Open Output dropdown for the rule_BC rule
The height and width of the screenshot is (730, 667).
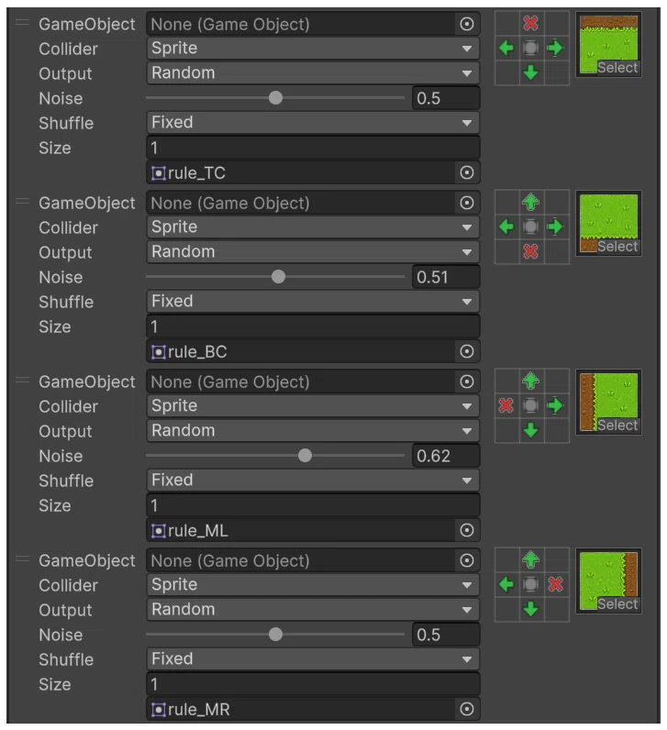click(313, 252)
